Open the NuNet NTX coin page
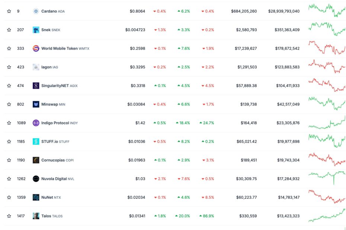Viewport: 346px width, 230px height. click(x=51, y=197)
